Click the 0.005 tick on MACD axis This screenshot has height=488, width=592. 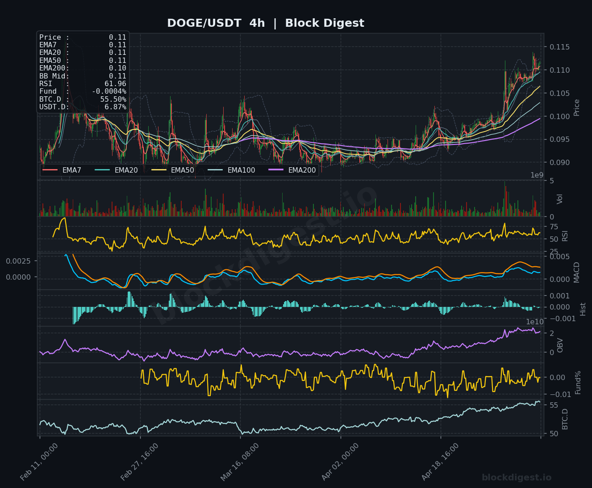pyautogui.click(x=559, y=256)
